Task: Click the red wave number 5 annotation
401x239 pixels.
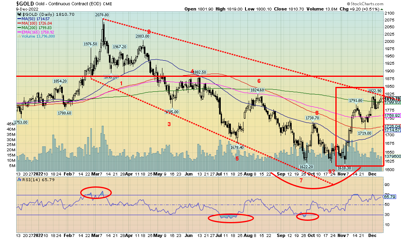Action: 237,158
